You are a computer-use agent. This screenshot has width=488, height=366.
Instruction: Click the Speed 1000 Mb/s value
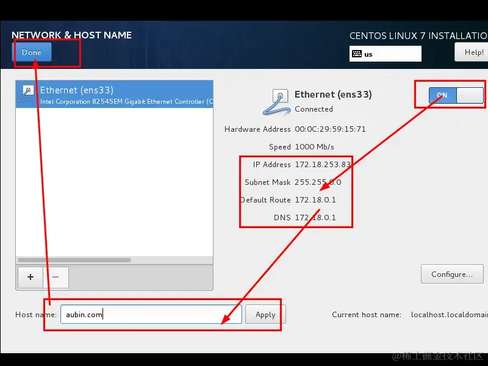pyautogui.click(x=314, y=147)
